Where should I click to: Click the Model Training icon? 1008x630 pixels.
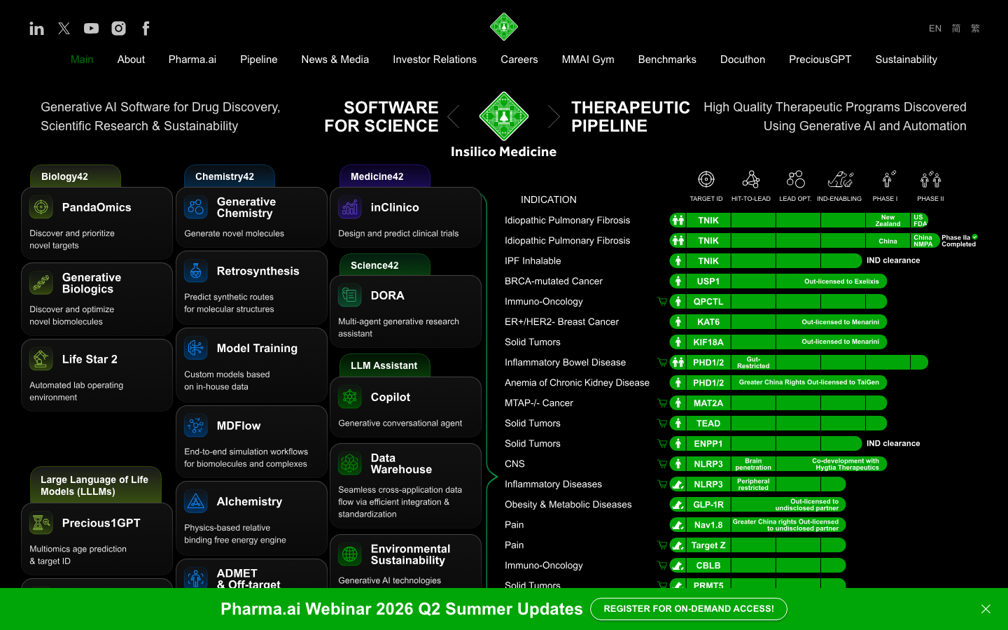pos(196,348)
